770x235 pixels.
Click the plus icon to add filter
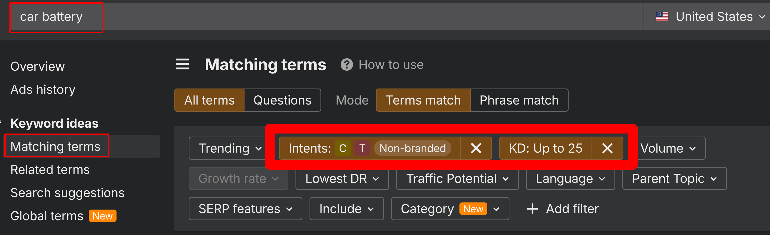pyautogui.click(x=532, y=209)
